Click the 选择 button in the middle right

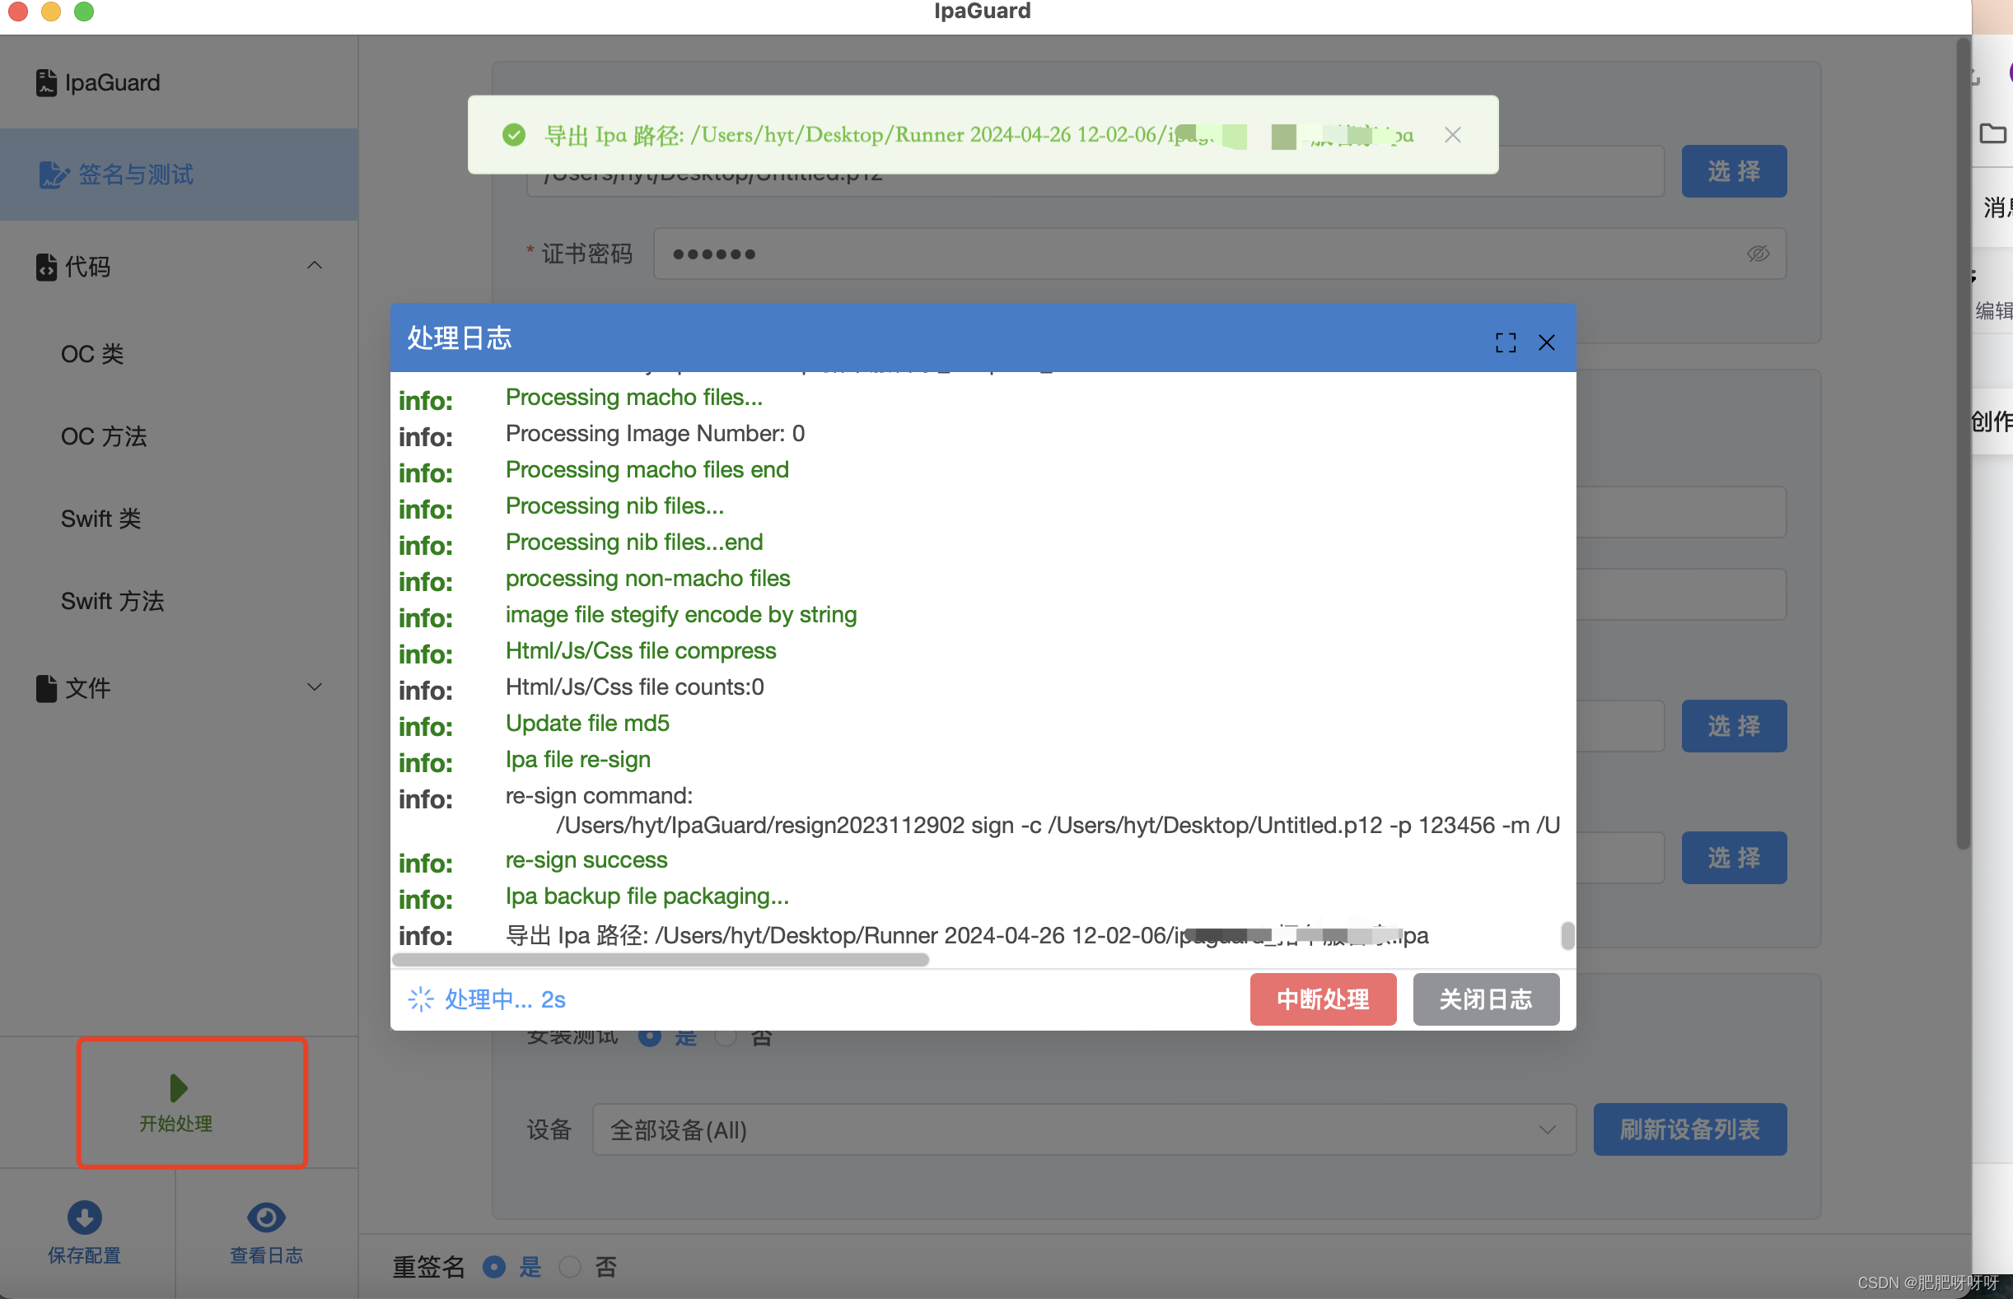point(1734,726)
